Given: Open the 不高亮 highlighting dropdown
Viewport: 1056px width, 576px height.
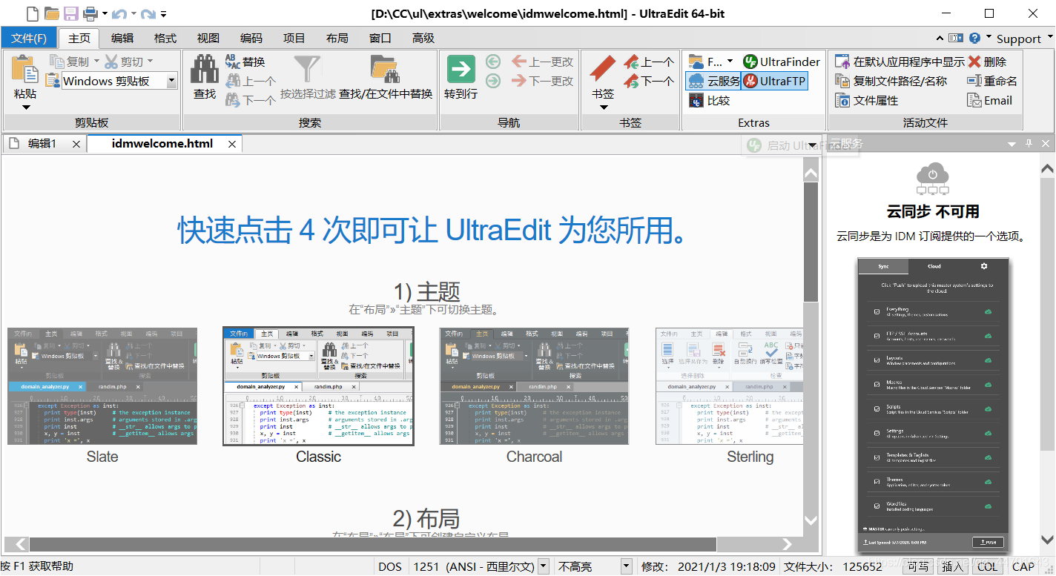Looking at the screenshot, I should click(627, 566).
